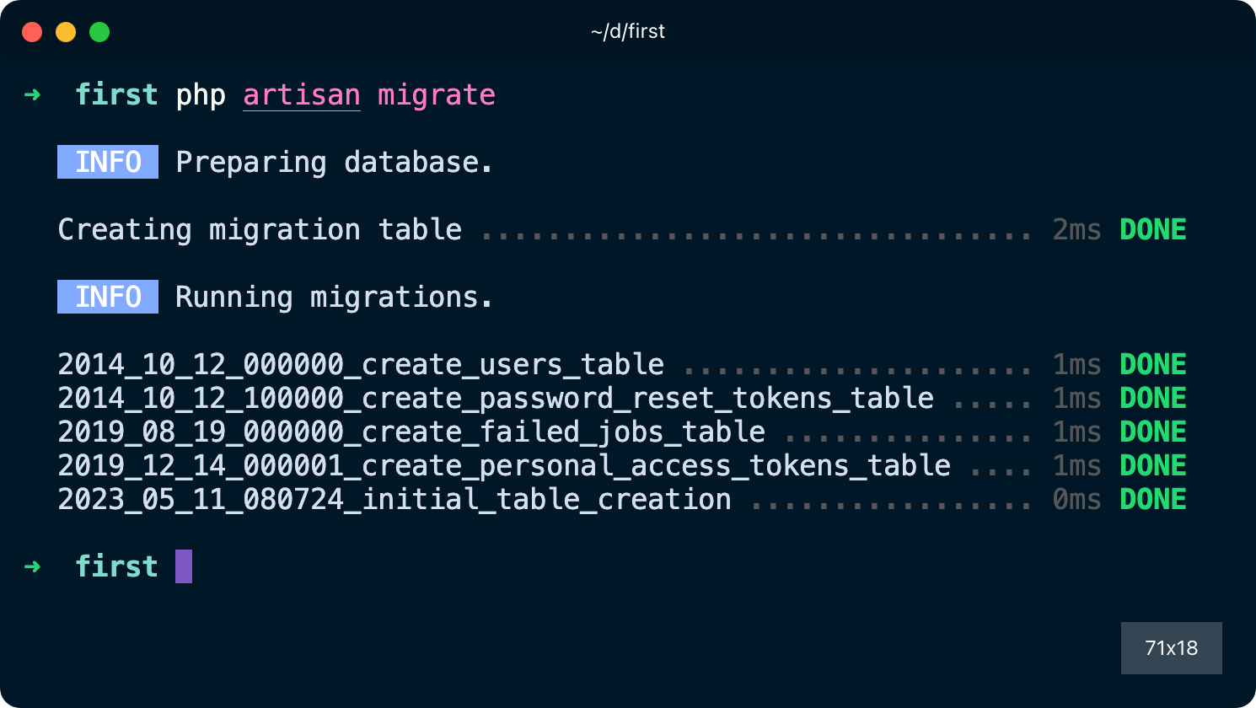Click the 71x18 size indicator
The width and height of the screenshot is (1256, 708).
(x=1171, y=648)
